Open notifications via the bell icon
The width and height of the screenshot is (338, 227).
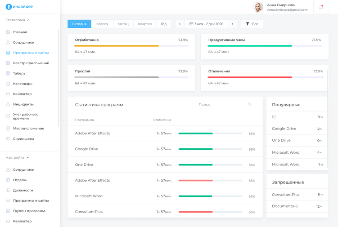pos(321,7)
